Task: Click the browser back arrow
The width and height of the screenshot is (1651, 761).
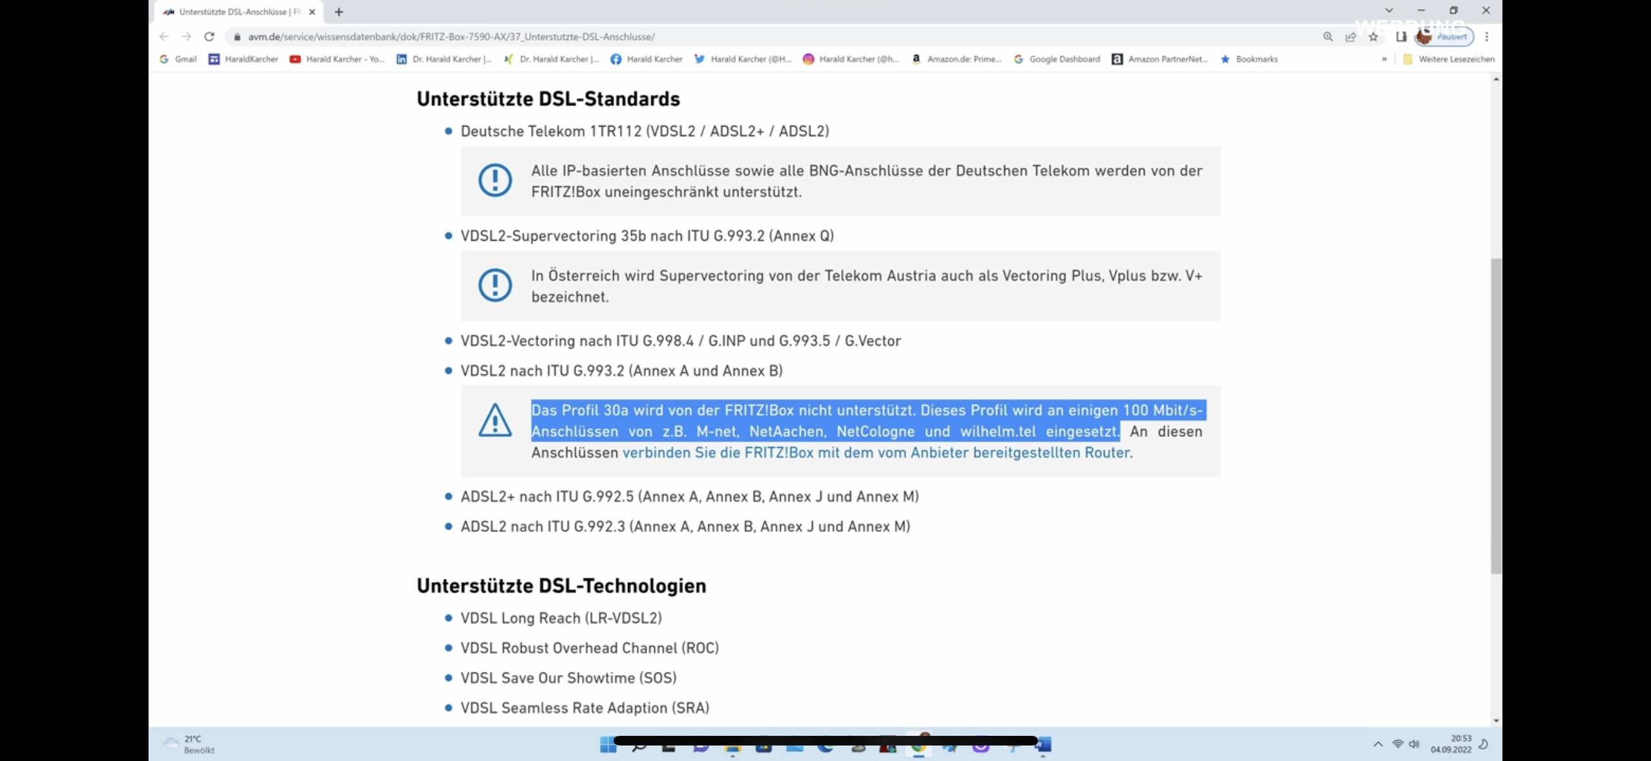Action: click(x=164, y=37)
